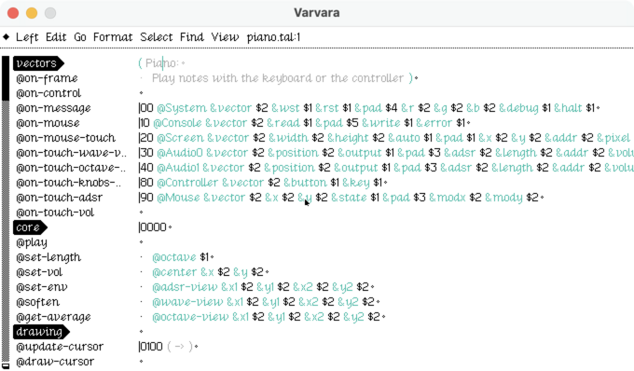Select @on-control in the sidebar
The height and width of the screenshot is (371, 634).
(x=48, y=93)
